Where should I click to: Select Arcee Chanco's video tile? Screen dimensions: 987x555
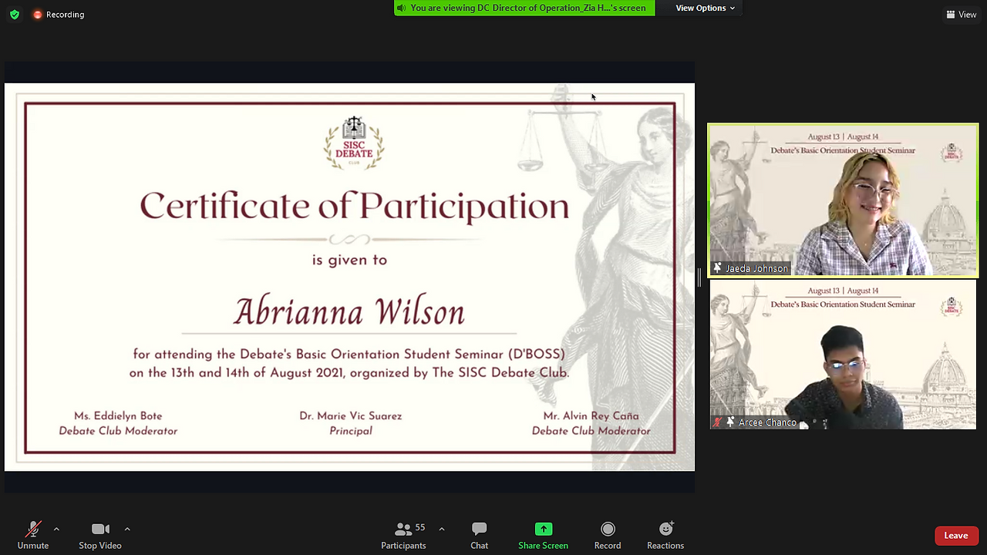(844, 355)
